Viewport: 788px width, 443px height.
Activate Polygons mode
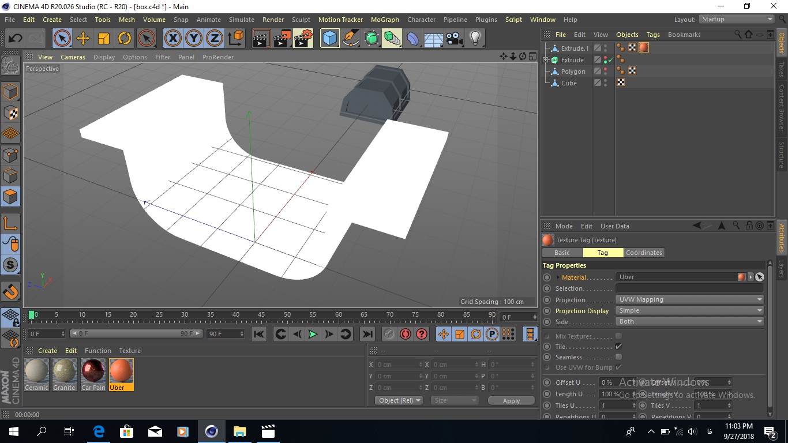[x=10, y=197]
